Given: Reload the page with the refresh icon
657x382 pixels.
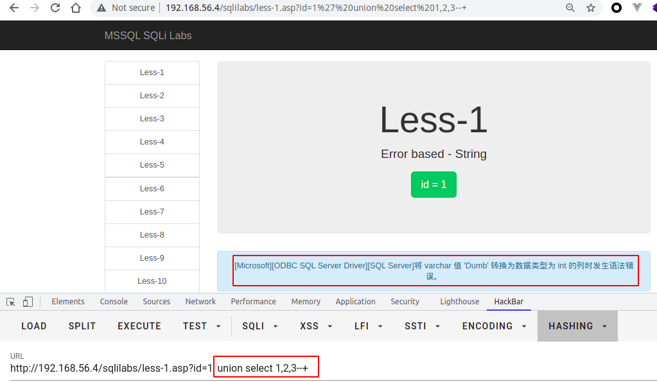Looking at the screenshot, I should pyautogui.click(x=55, y=8).
